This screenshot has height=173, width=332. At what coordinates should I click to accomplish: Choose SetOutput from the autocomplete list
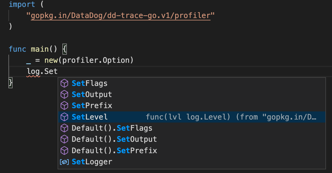(x=192, y=94)
